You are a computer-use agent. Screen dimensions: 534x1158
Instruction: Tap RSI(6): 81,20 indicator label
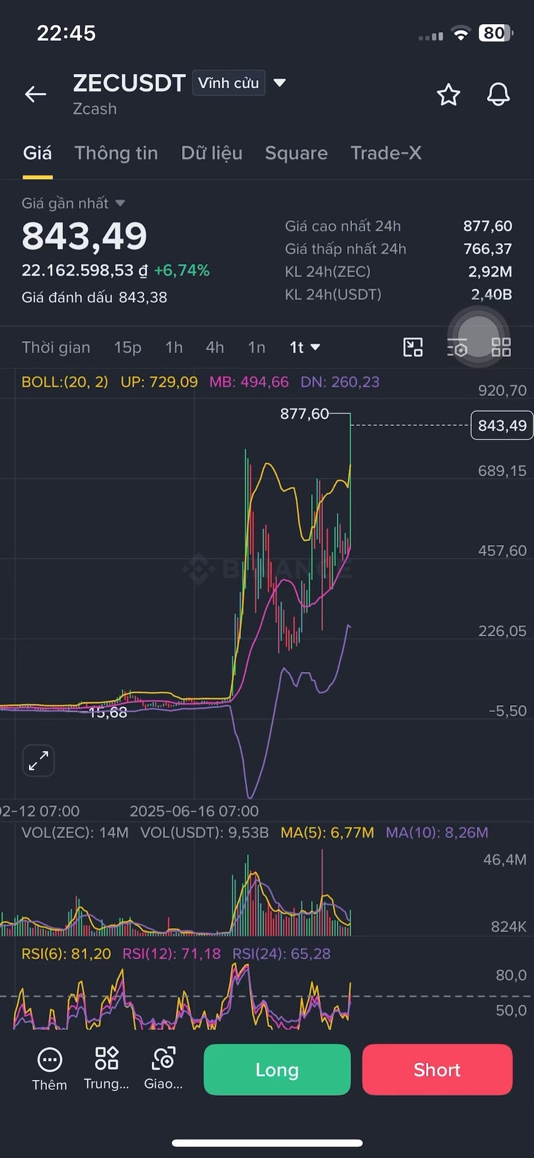click(x=66, y=954)
